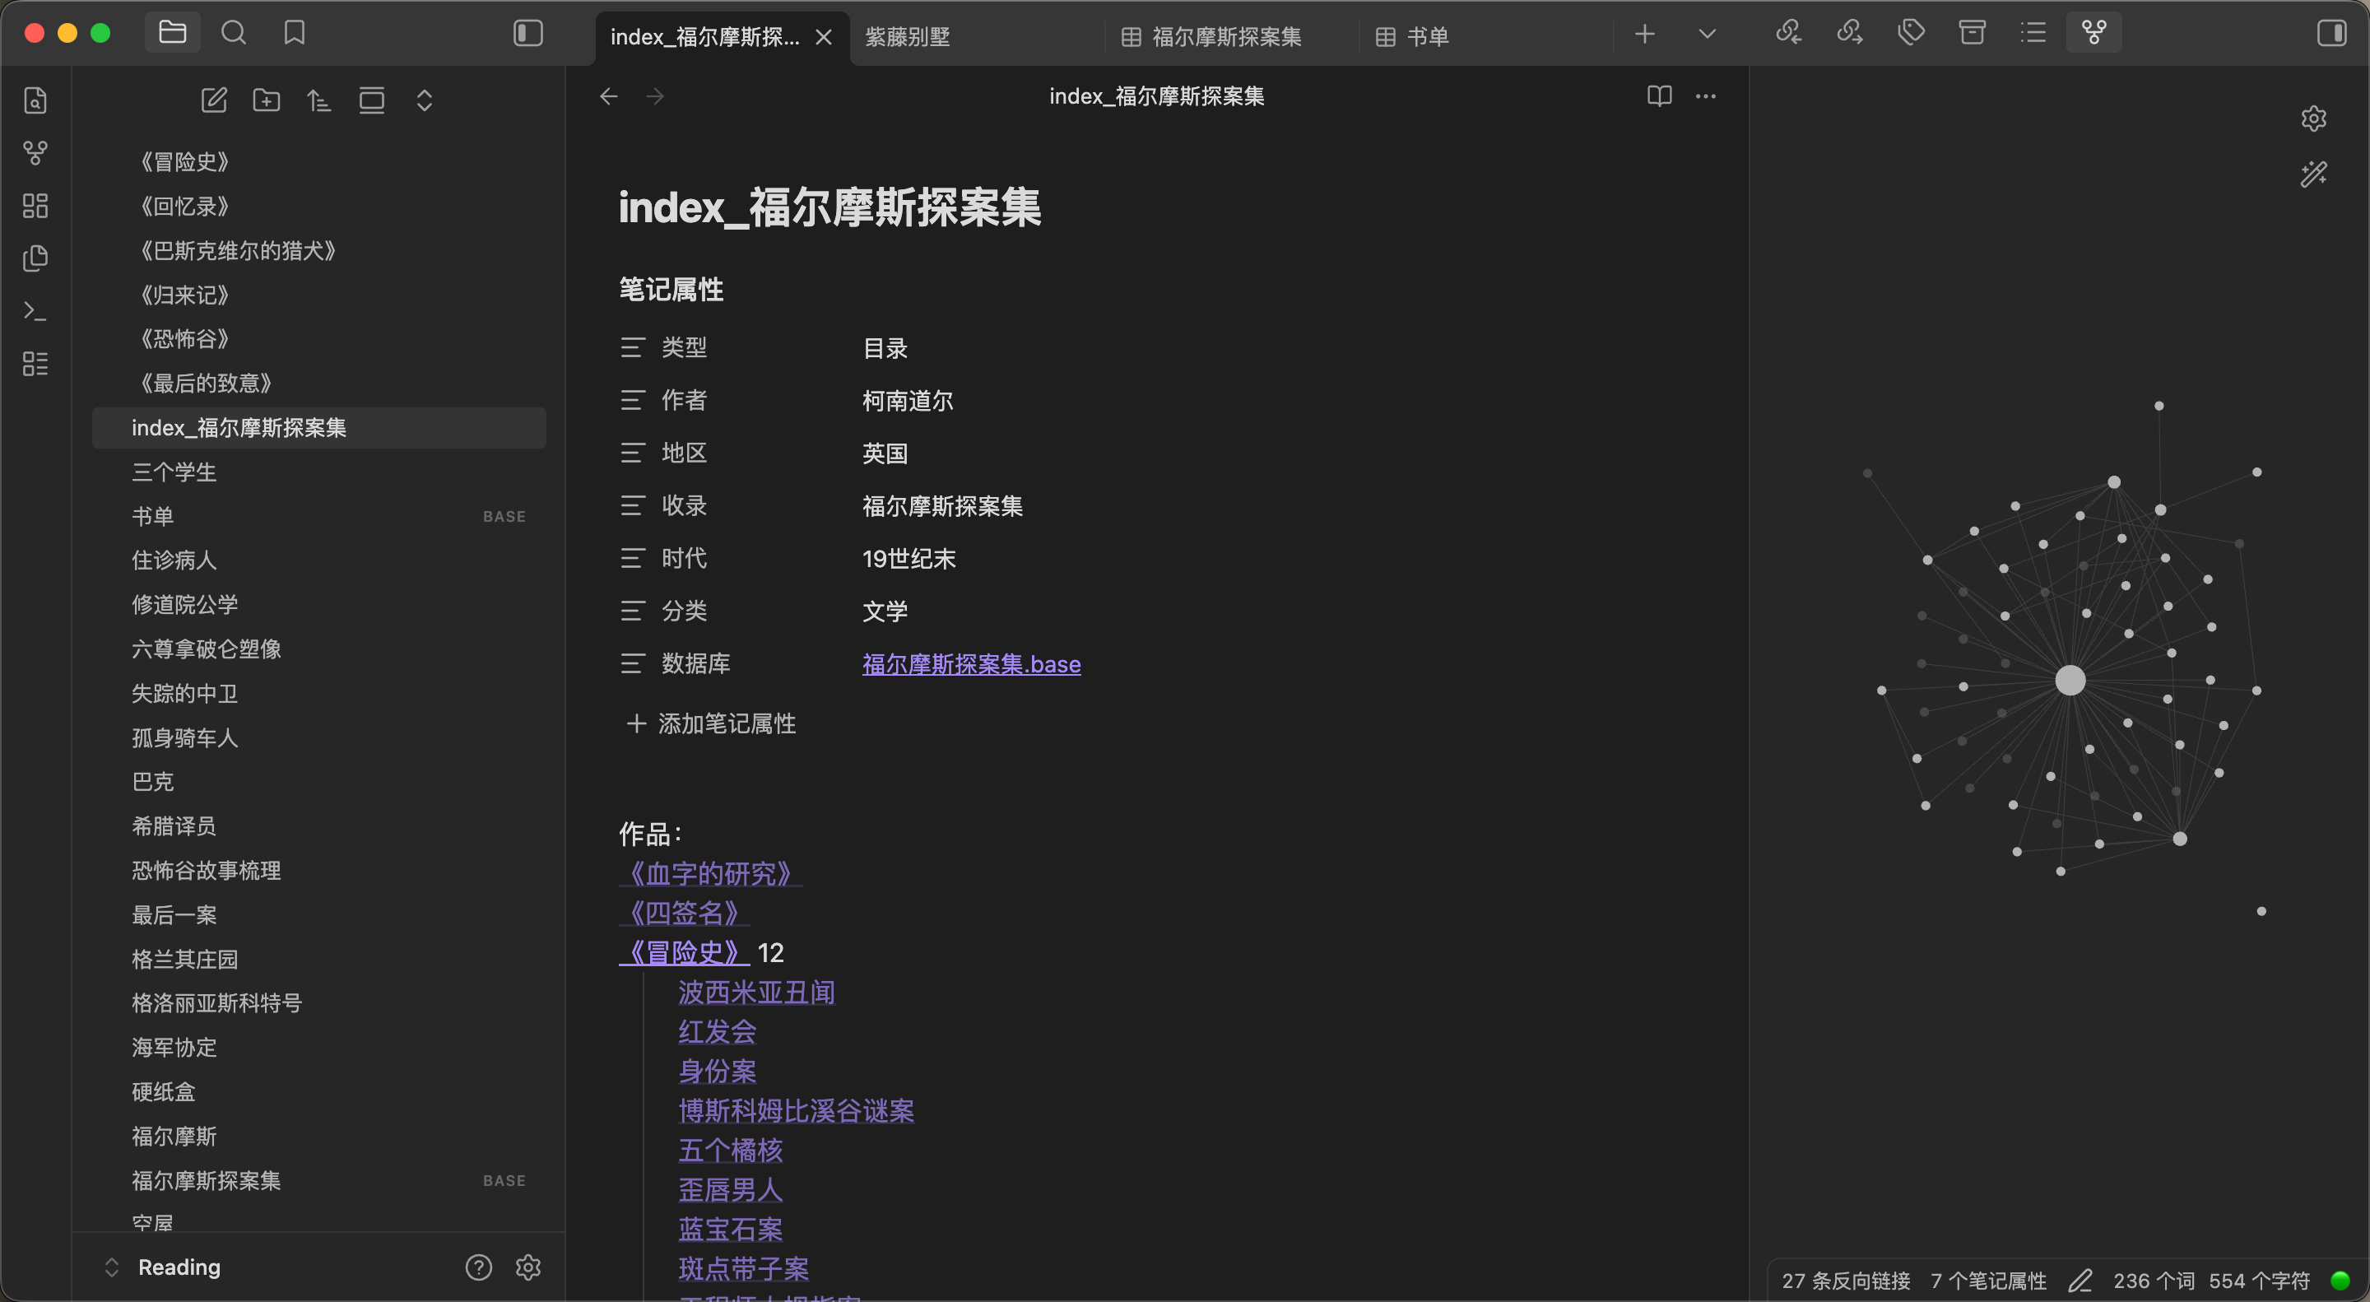Open the 《血字的研究》 link

(x=710, y=873)
